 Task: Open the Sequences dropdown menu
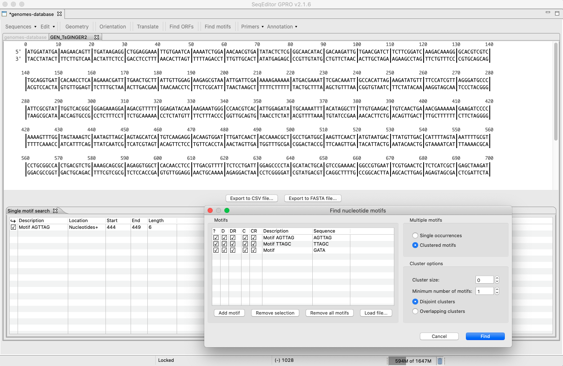[x=21, y=26]
